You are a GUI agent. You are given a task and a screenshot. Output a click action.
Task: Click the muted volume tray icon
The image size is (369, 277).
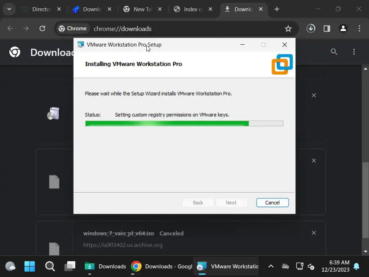point(311,267)
